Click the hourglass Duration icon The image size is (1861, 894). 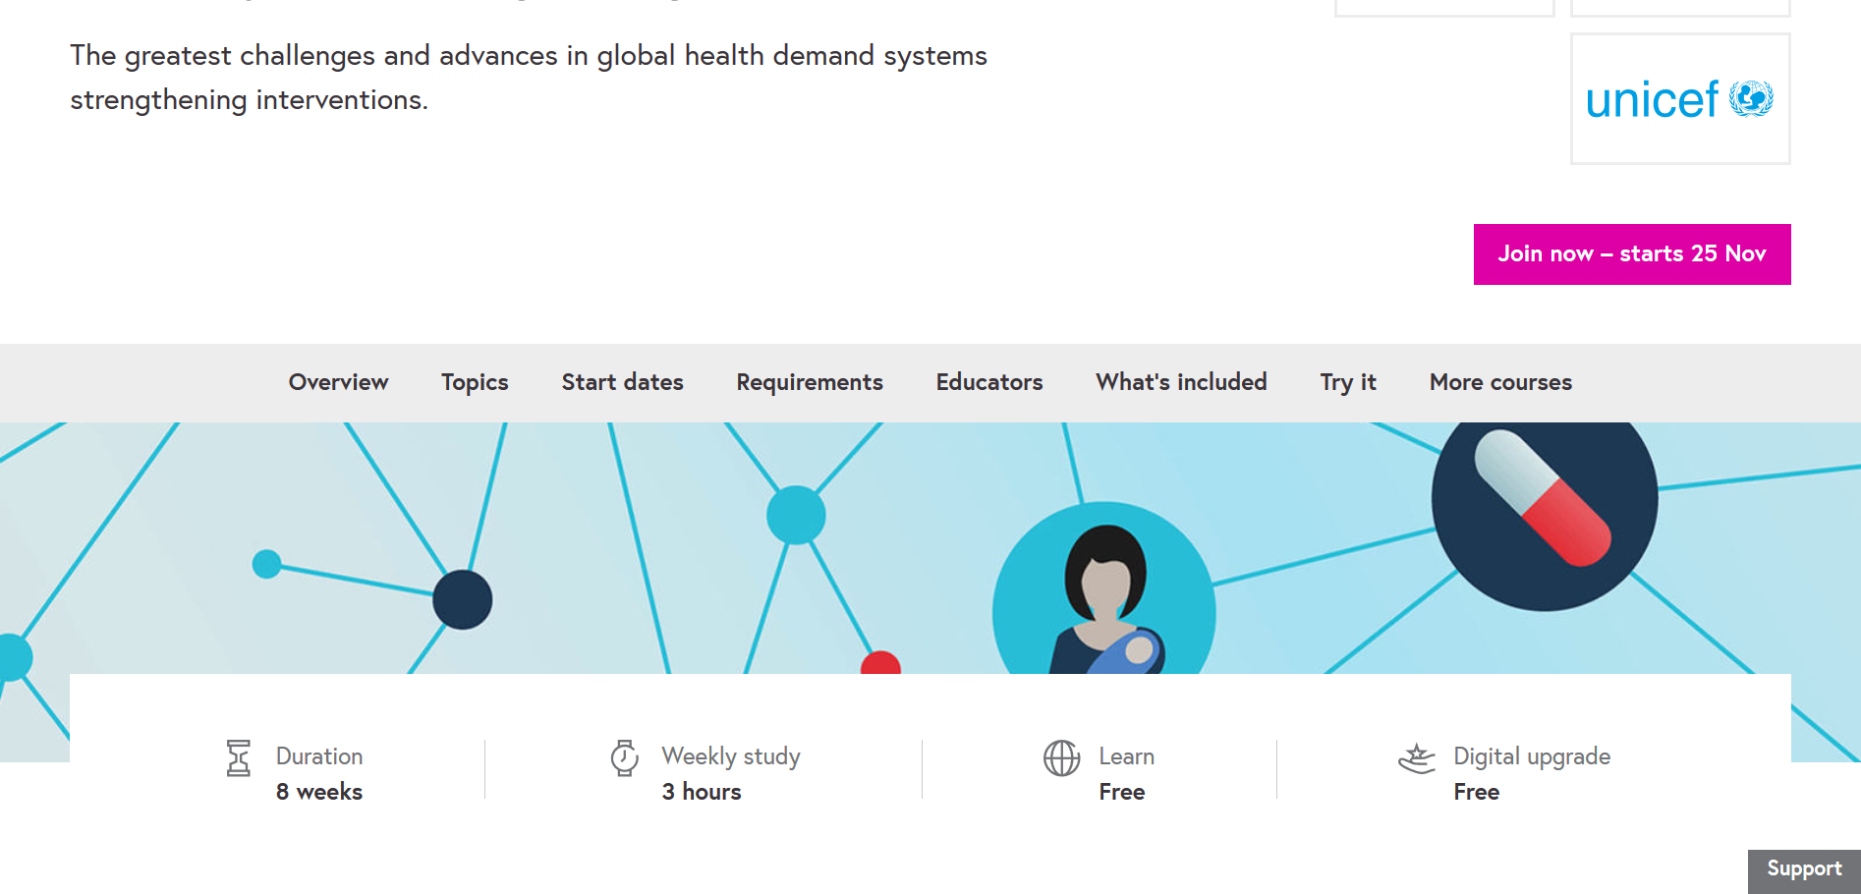click(238, 758)
